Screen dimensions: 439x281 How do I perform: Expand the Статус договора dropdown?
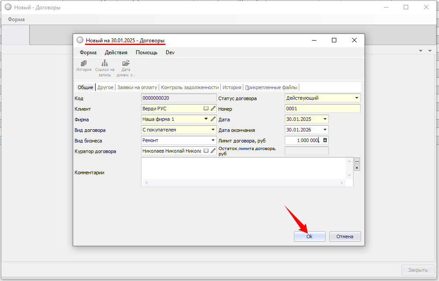tap(357, 98)
